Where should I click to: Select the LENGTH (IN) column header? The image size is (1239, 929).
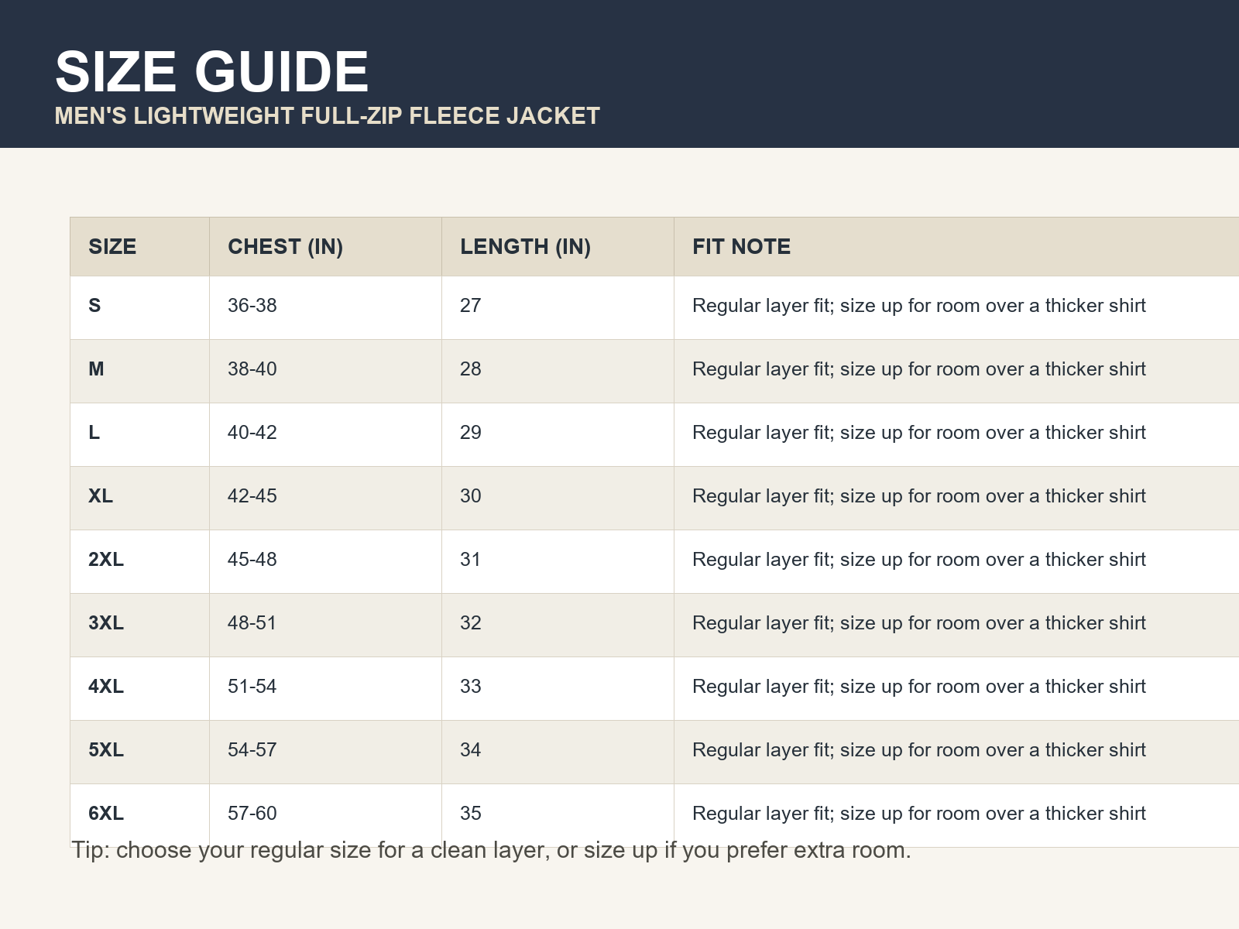pyautogui.click(x=525, y=246)
